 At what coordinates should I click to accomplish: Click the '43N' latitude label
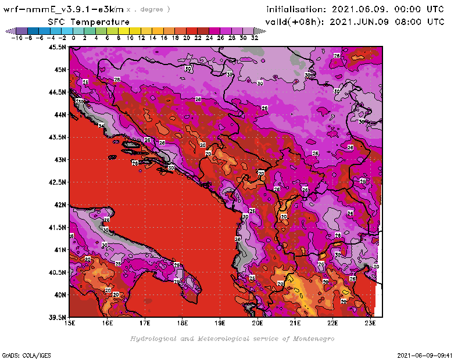[x=60, y=160]
